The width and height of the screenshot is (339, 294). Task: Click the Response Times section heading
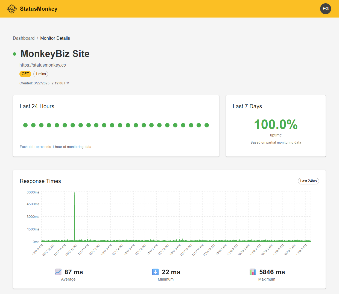click(x=40, y=181)
